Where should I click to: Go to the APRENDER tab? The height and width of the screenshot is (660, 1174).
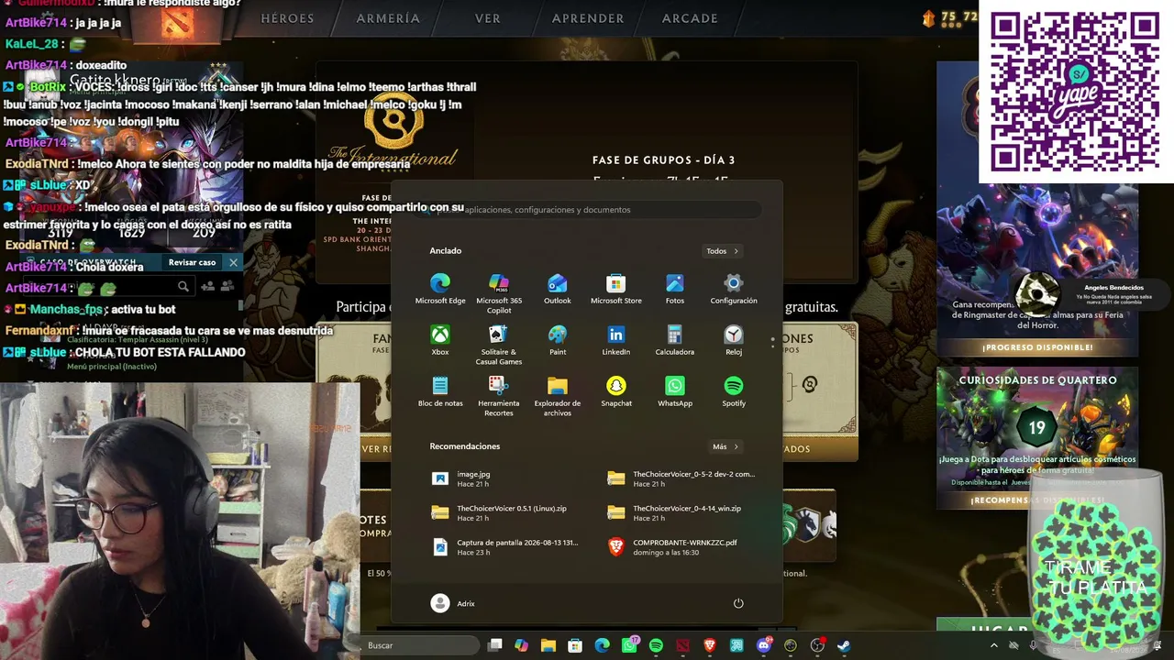tap(588, 18)
